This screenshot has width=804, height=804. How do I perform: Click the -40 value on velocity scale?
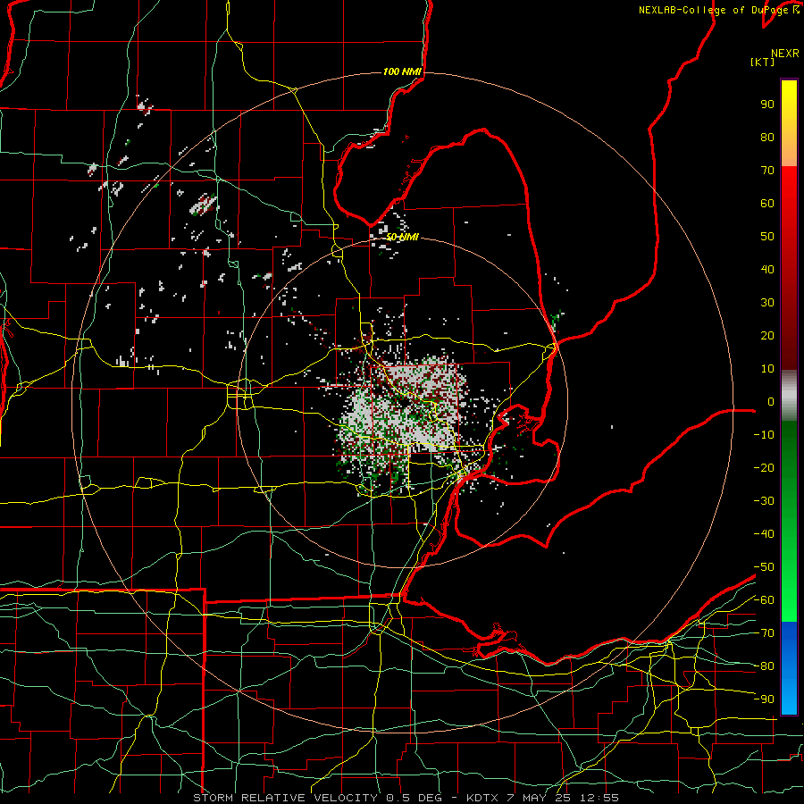[764, 534]
